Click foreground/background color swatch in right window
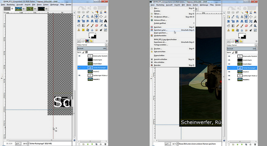This screenshot has width=267, height=146. point(242,36)
